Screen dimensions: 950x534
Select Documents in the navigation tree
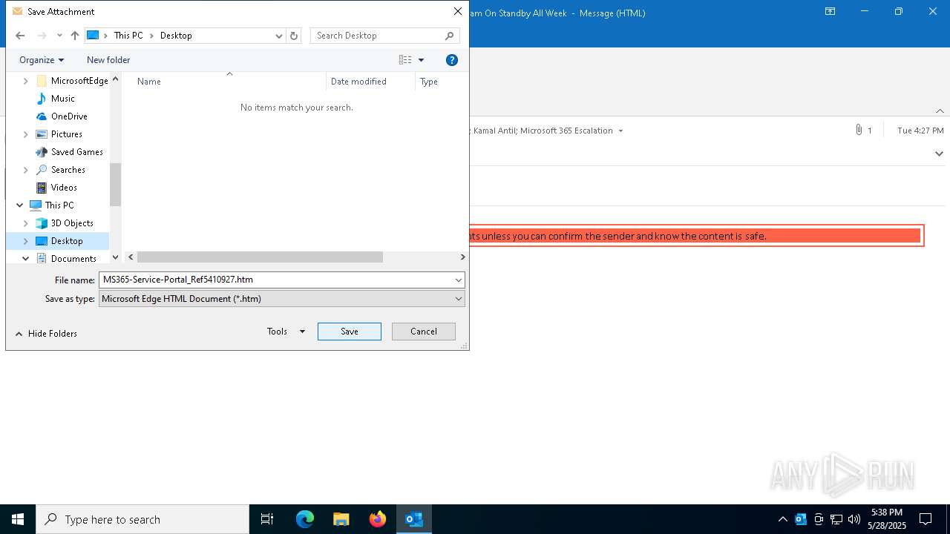point(73,259)
